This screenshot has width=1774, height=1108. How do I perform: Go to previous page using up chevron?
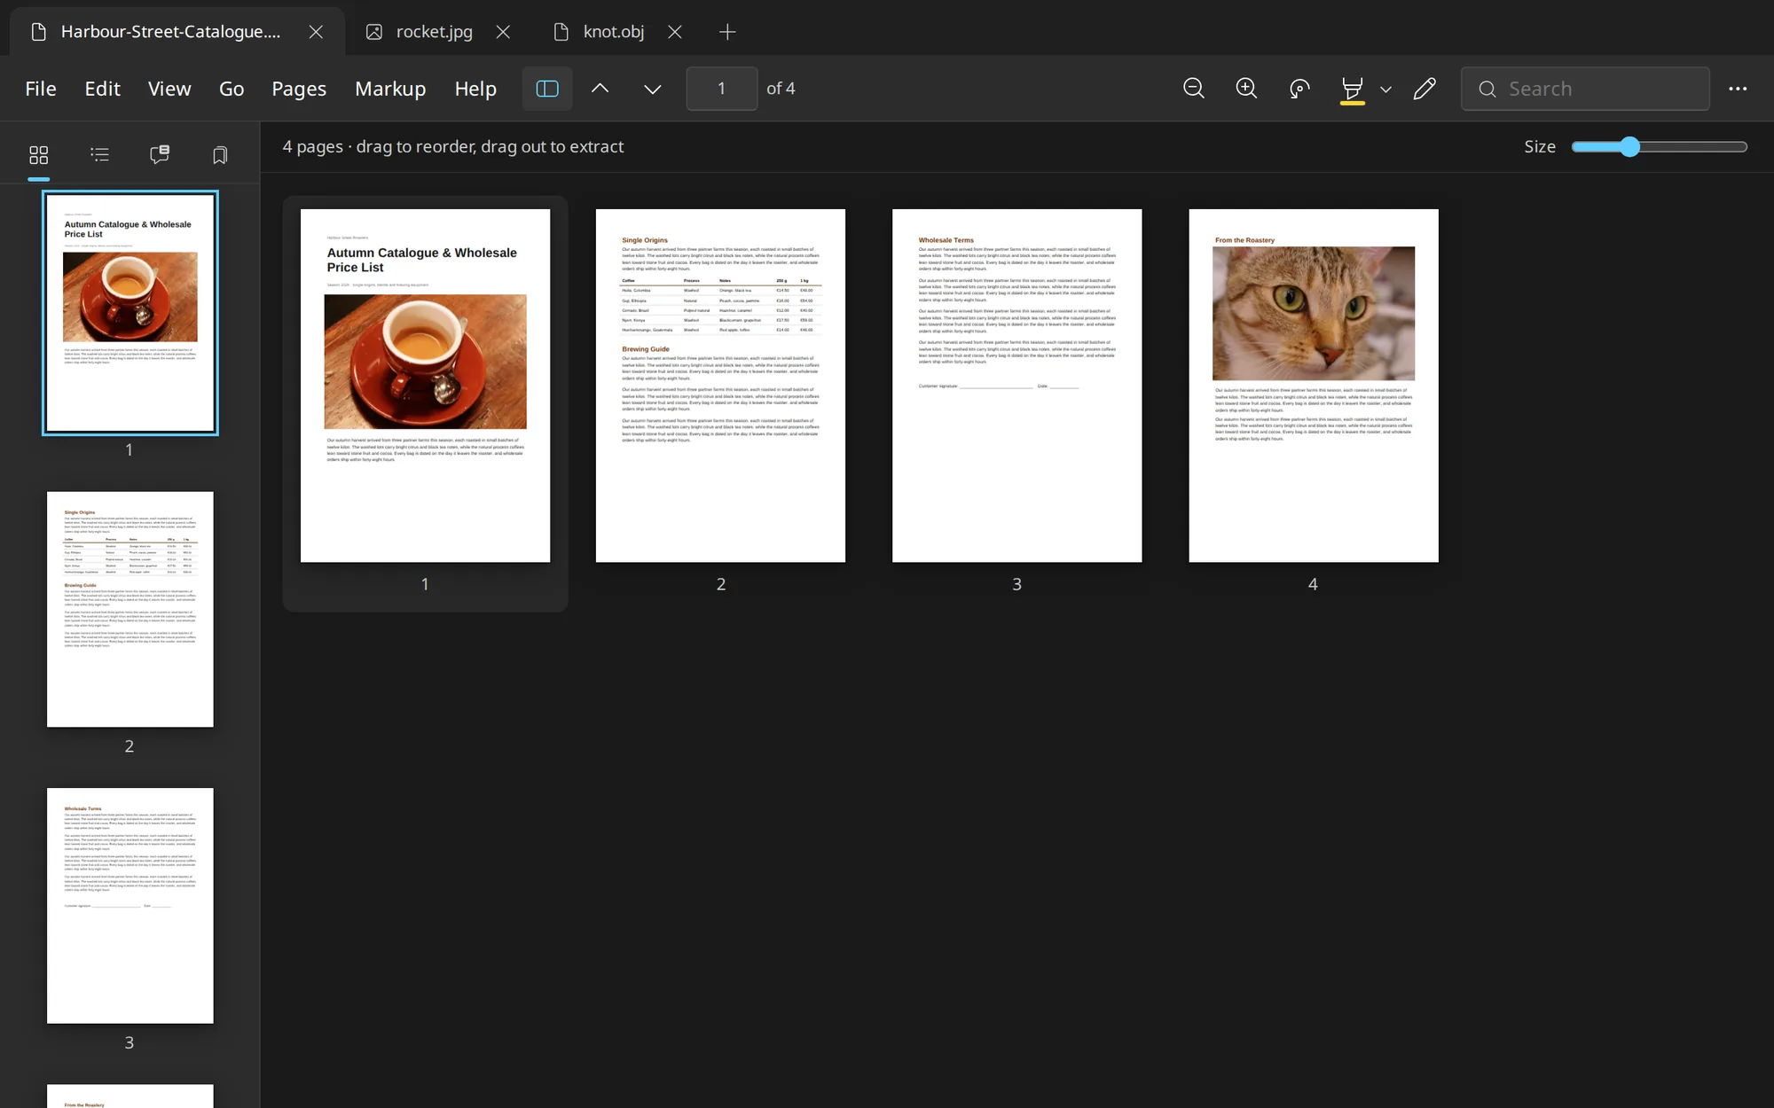point(600,89)
